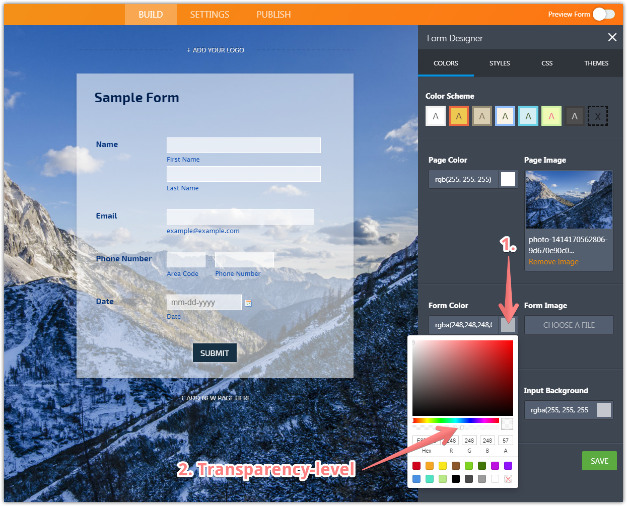Screen dimensions: 627x506
Task: Click the green SAVE button
Action: pos(599,461)
